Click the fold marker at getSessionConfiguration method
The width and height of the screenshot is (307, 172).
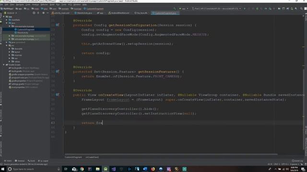point(63,25)
